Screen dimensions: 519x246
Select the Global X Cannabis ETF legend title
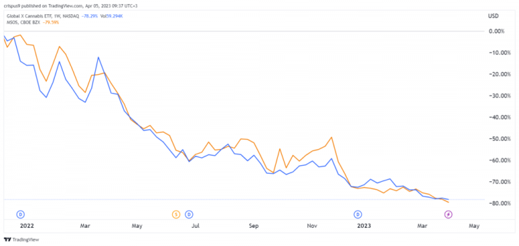pyautogui.click(x=28, y=16)
